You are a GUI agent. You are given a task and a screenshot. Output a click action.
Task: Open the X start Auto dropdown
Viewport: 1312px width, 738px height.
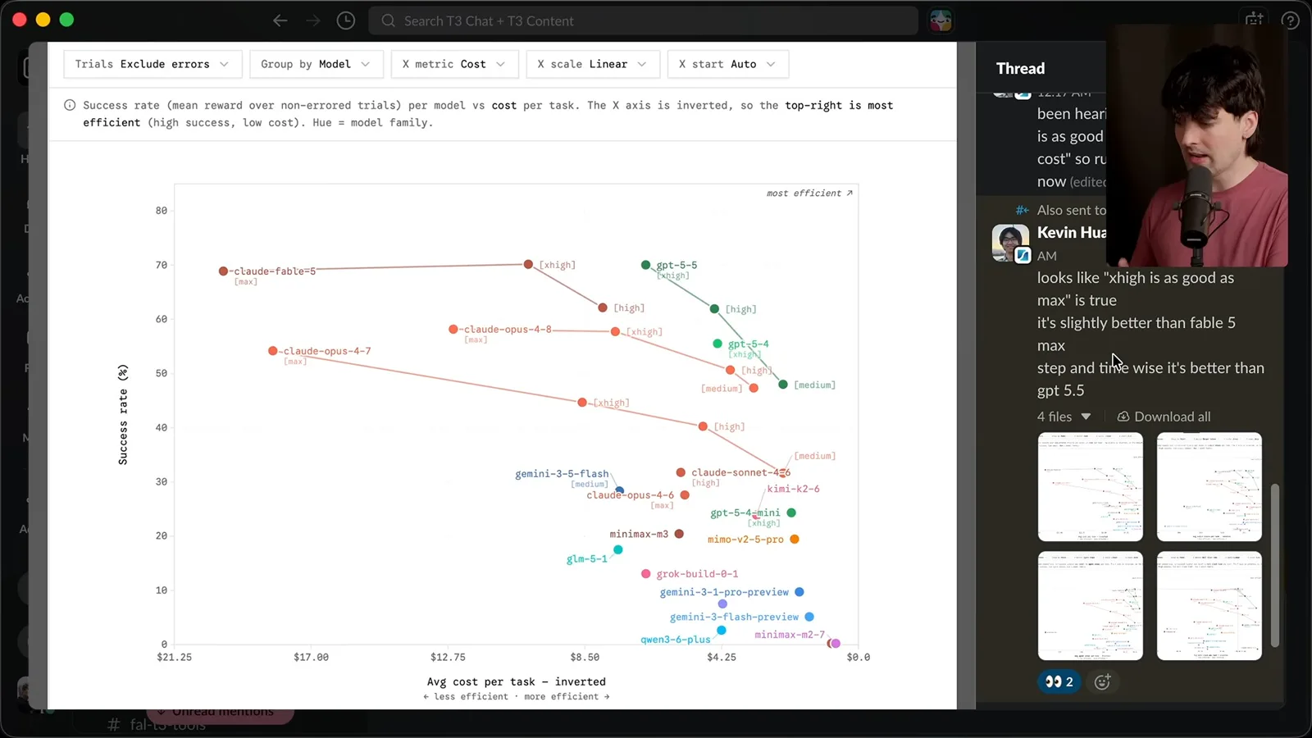point(728,64)
